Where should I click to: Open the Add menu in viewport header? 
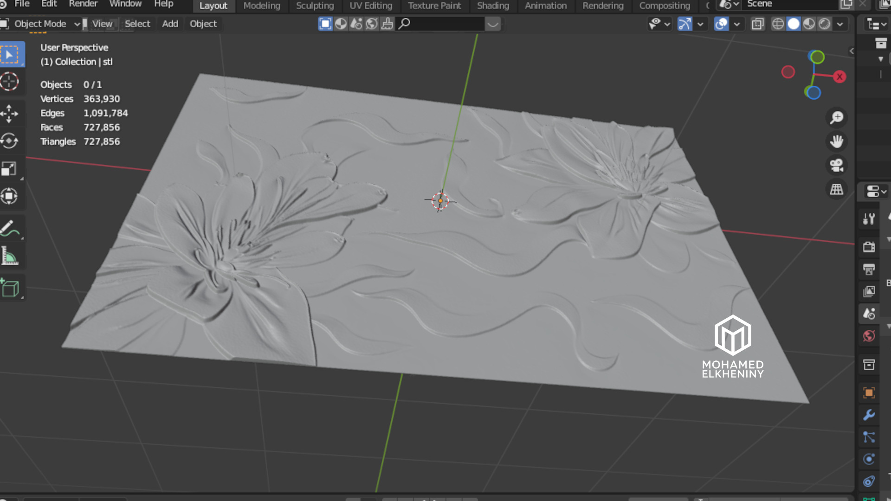[x=170, y=24]
